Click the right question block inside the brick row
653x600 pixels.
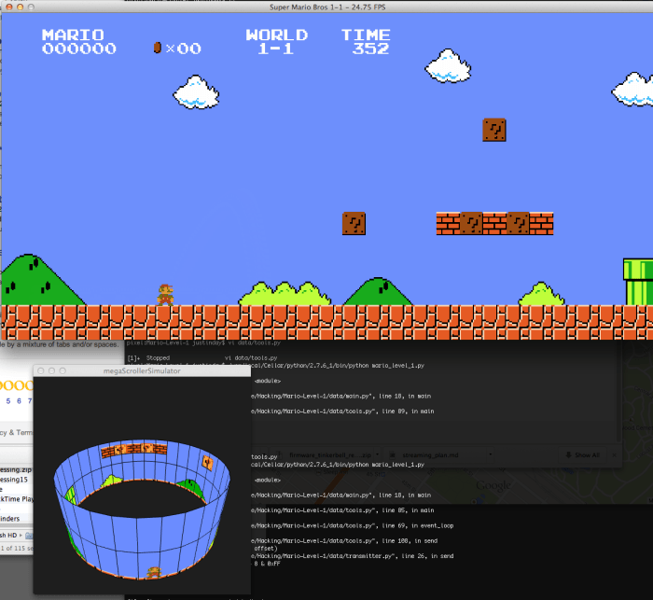pyautogui.click(x=518, y=223)
